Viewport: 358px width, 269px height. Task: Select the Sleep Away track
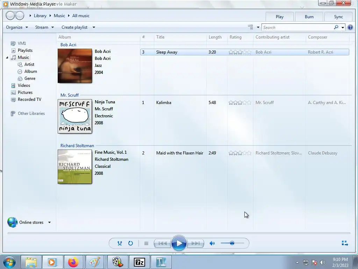coord(244,52)
